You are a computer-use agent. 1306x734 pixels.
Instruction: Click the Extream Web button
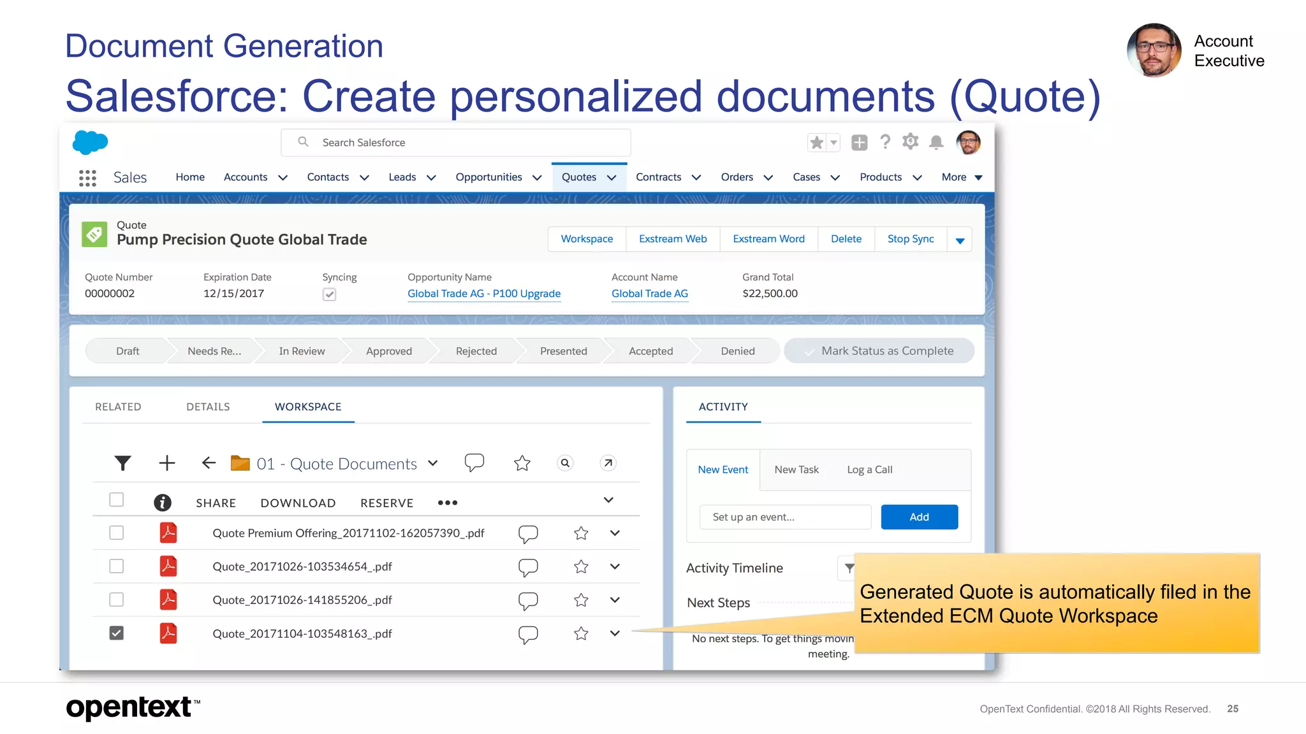click(x=673, y=239)
